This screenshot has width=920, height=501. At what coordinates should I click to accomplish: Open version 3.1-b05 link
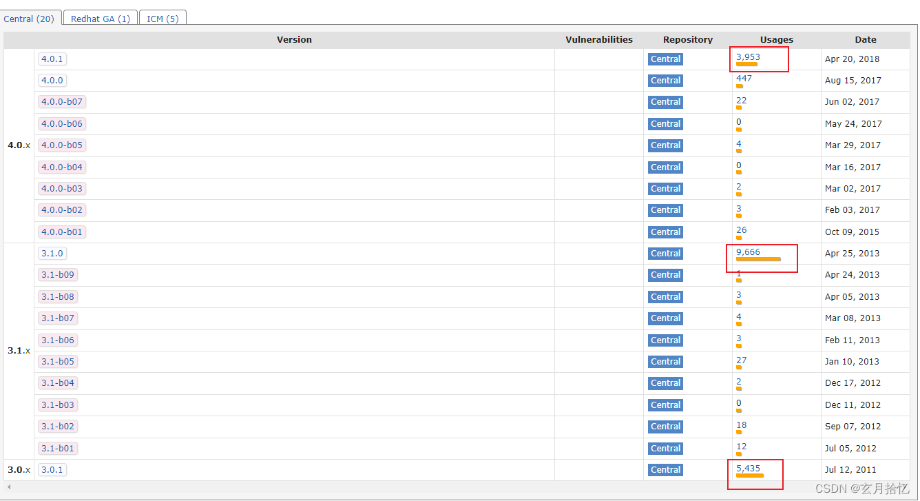[58, 362]
